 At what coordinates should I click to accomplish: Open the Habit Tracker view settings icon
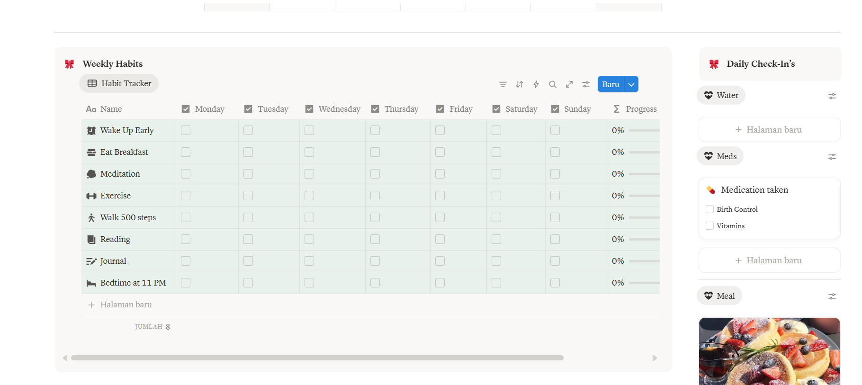pyautogui.click(x=586, y=84)
